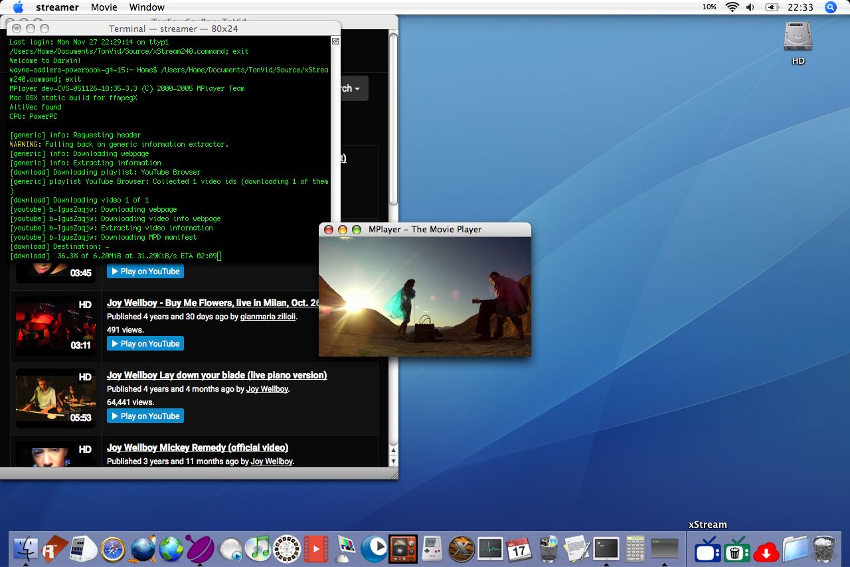Screen dimensions: 850x567
Task: Click the 05:53 live piano thumbnail
Action: 56,398
